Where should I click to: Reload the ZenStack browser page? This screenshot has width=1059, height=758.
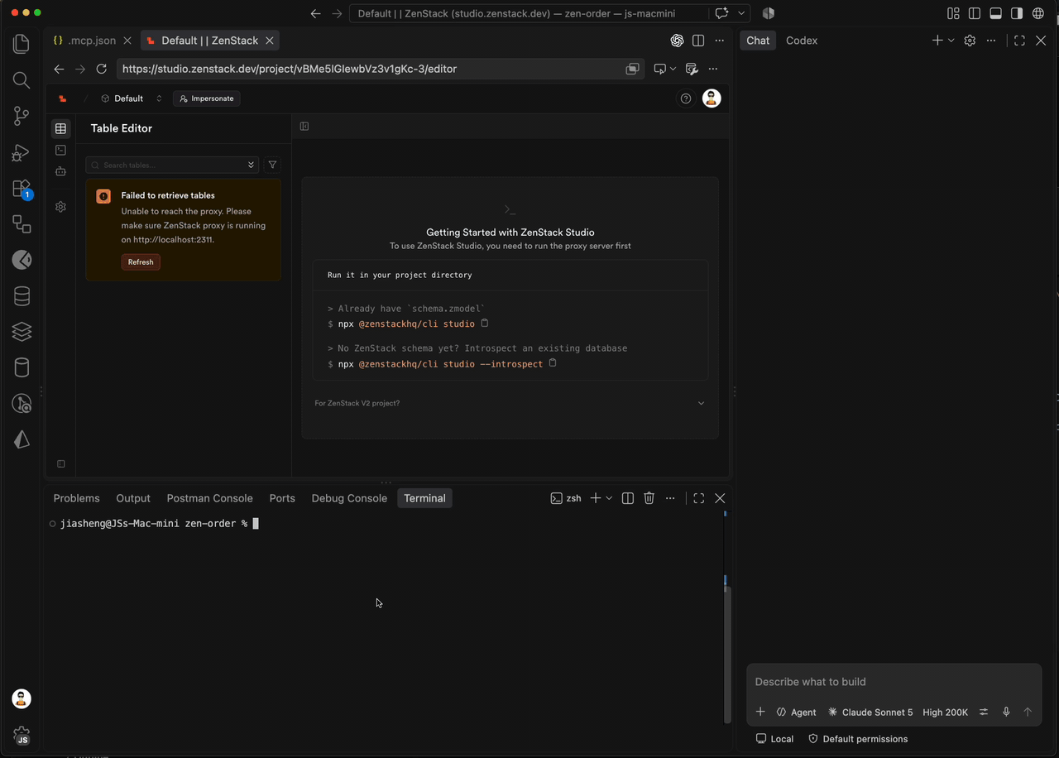pyautogui.click(x=102, y=69)
